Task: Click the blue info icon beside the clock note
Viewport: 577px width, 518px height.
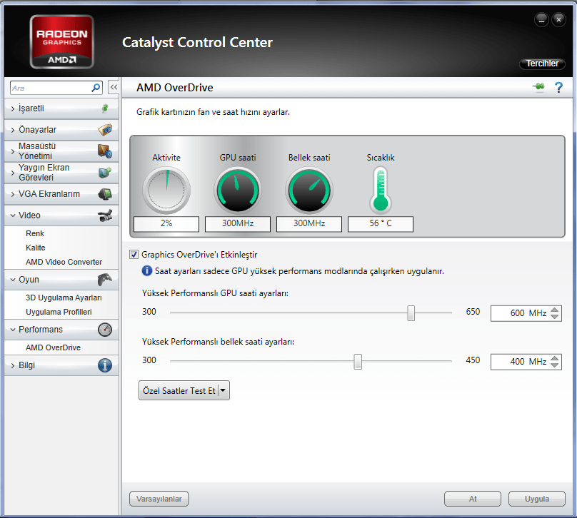Action: tap(147, 271)
